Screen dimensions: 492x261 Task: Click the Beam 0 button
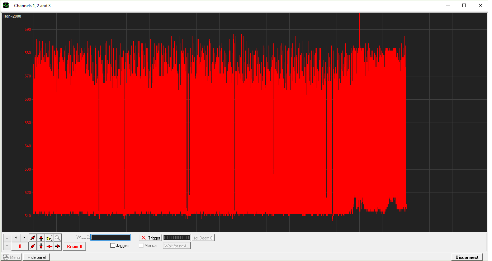coord(75,246)
